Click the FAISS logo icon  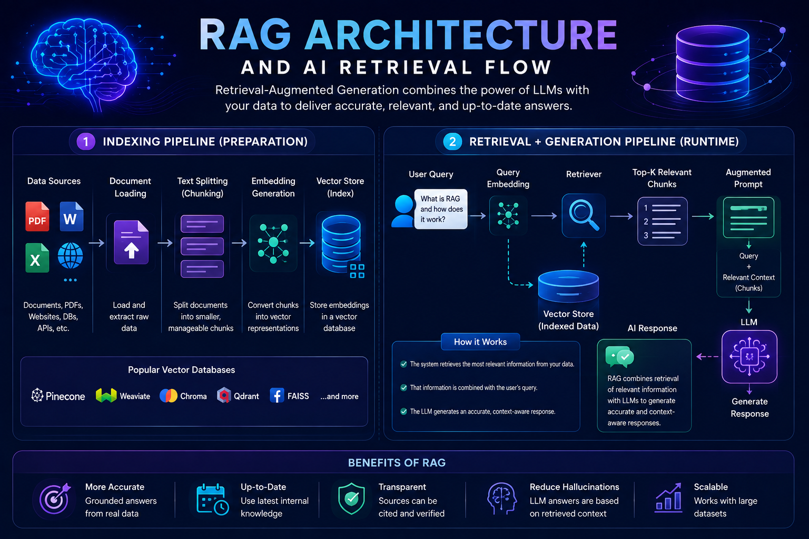pos(277,396)
